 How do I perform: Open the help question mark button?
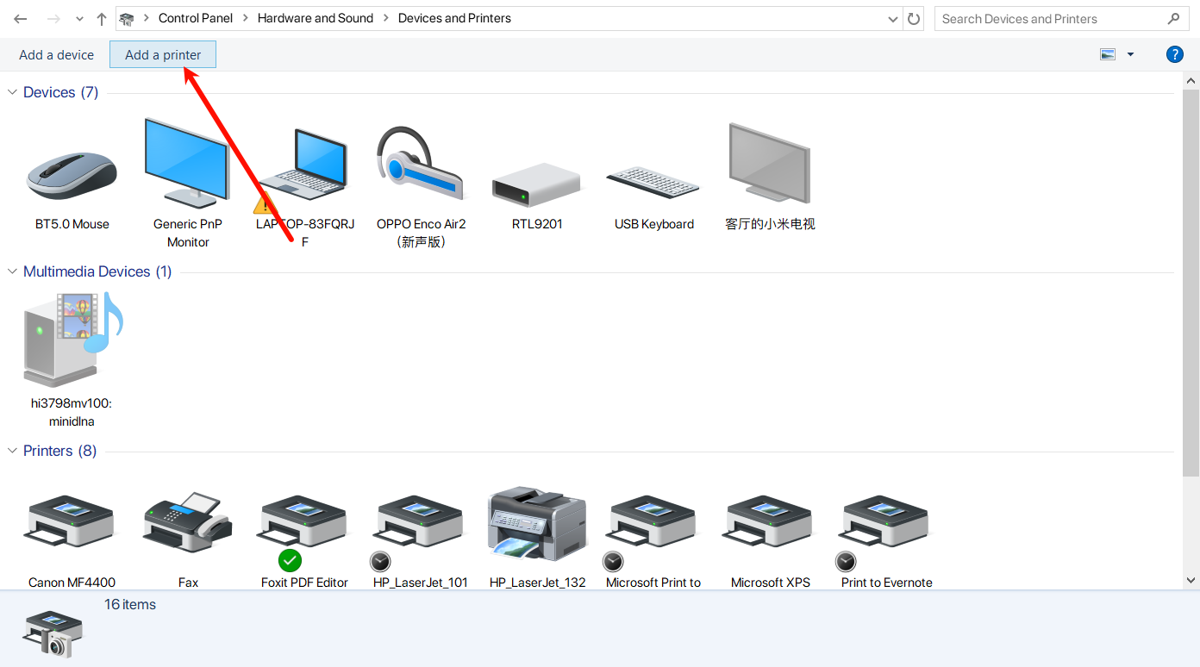click(x=1174, y=54)
